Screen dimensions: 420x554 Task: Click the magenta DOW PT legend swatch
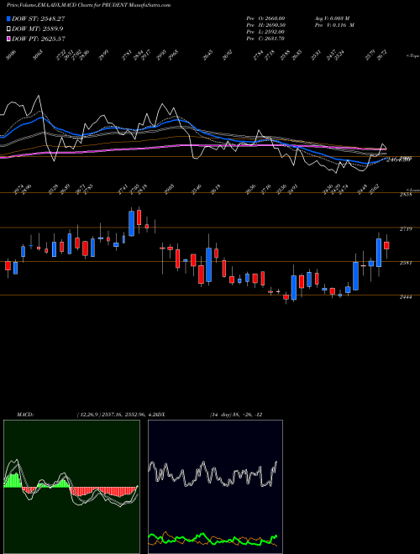click(x=8, y=39)
